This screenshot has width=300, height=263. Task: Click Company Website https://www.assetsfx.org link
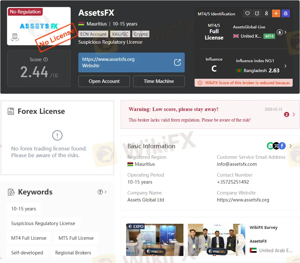point(243,200)
